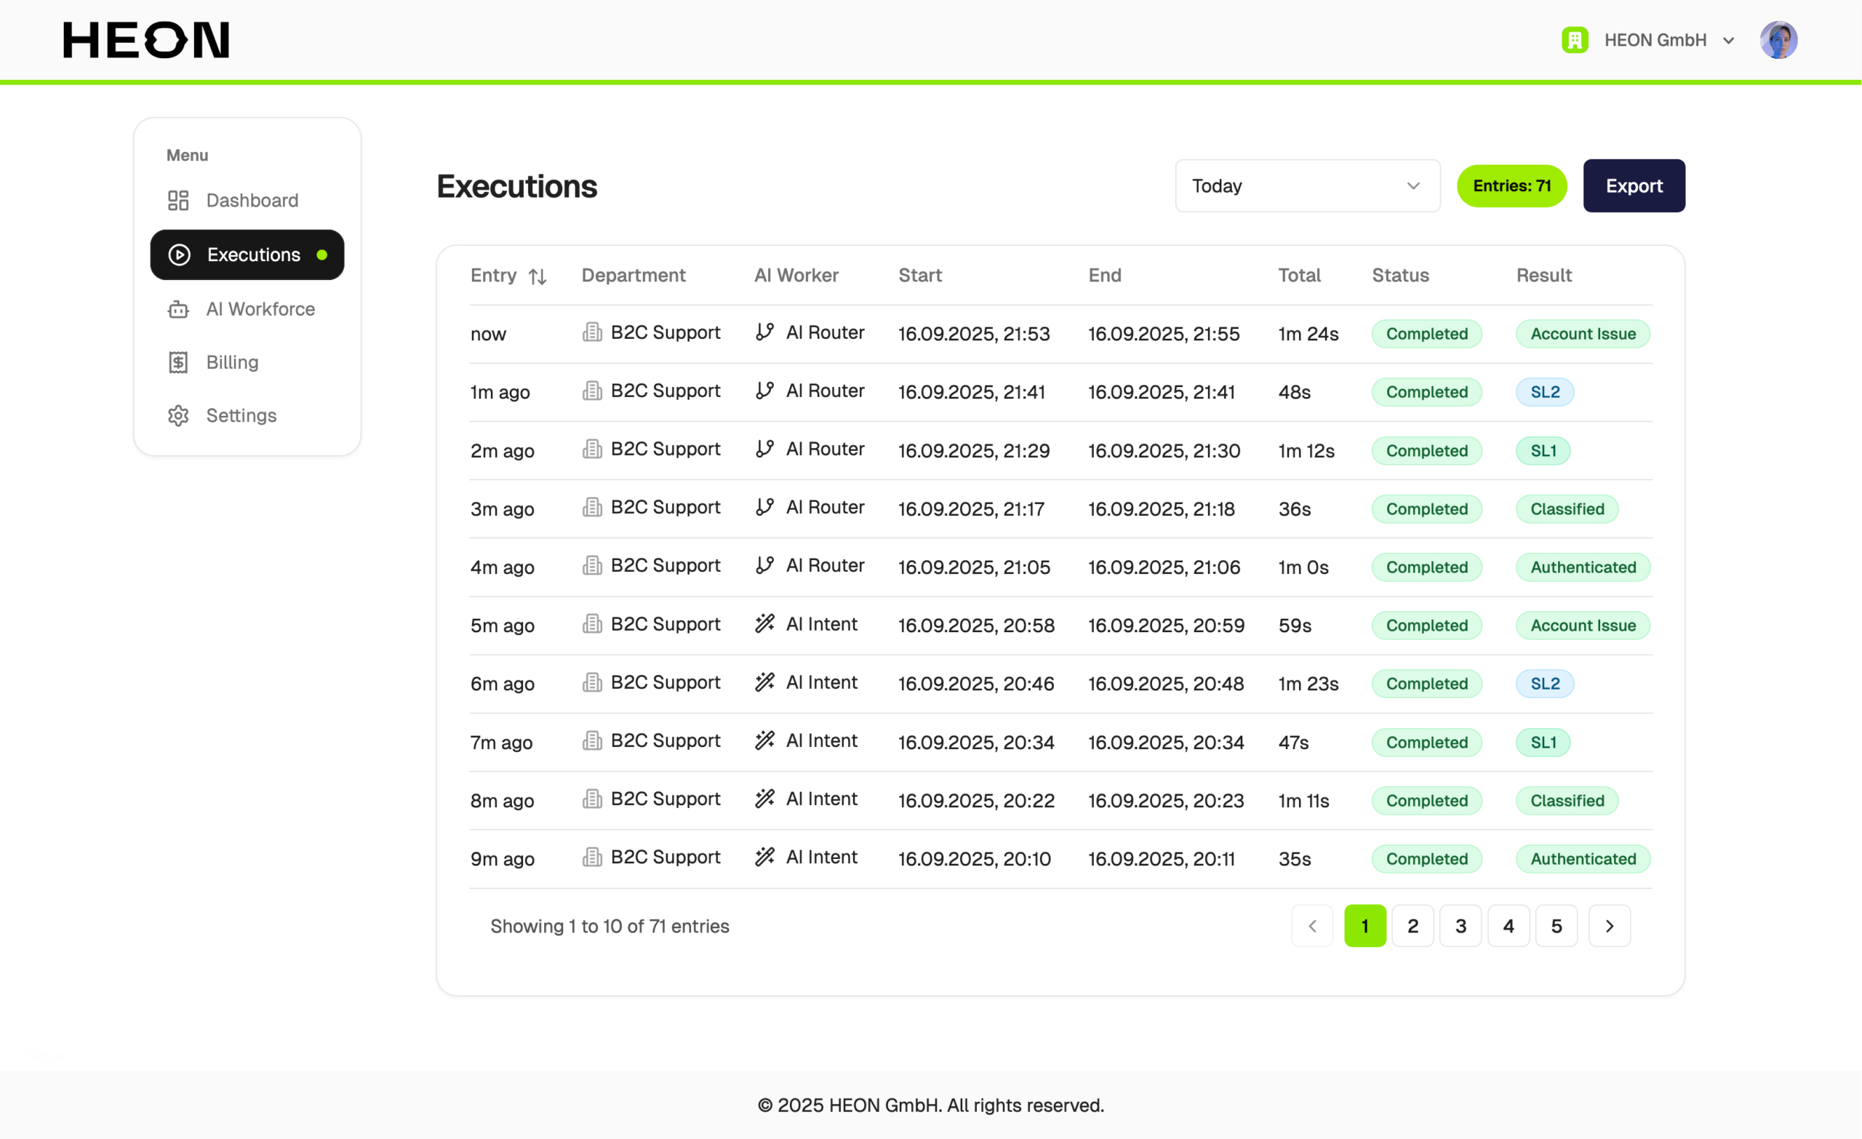This screenshot has height=1139, width=1862.
Task: Click the Export button
Action: (1634, 186)
